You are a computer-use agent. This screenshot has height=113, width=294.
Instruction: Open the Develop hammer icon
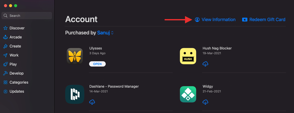point(6,73)
